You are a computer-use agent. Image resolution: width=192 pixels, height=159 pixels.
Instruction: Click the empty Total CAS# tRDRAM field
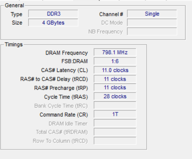[x=115, y=132]
